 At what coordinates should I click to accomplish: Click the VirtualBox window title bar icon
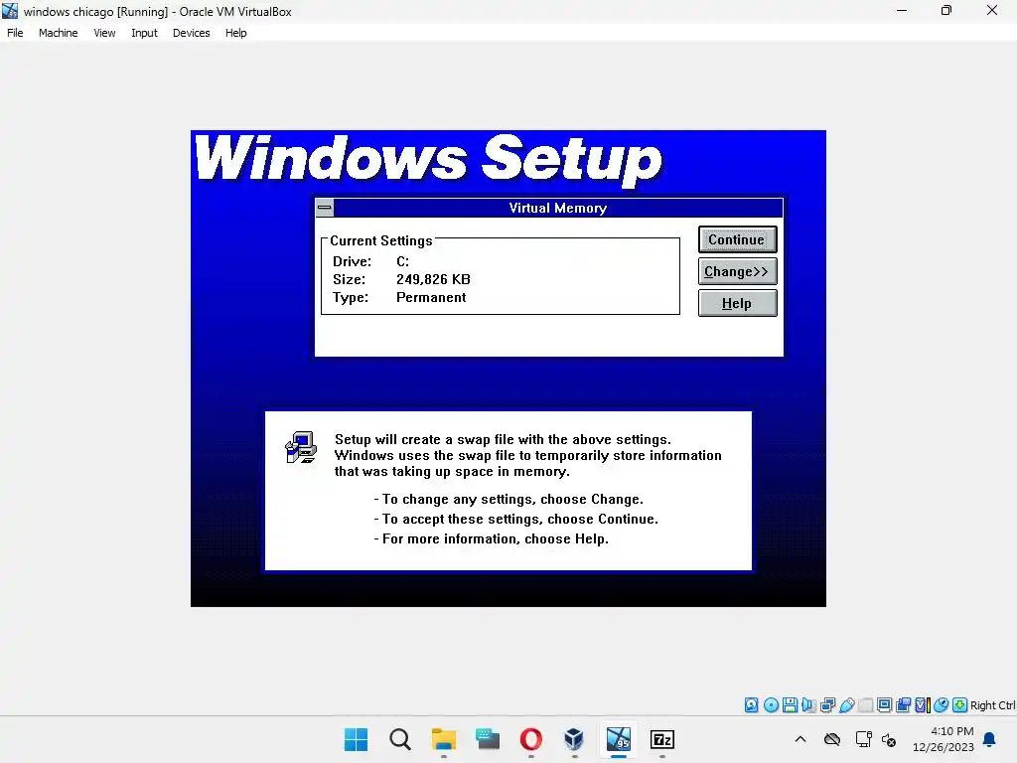pos(10,11)
